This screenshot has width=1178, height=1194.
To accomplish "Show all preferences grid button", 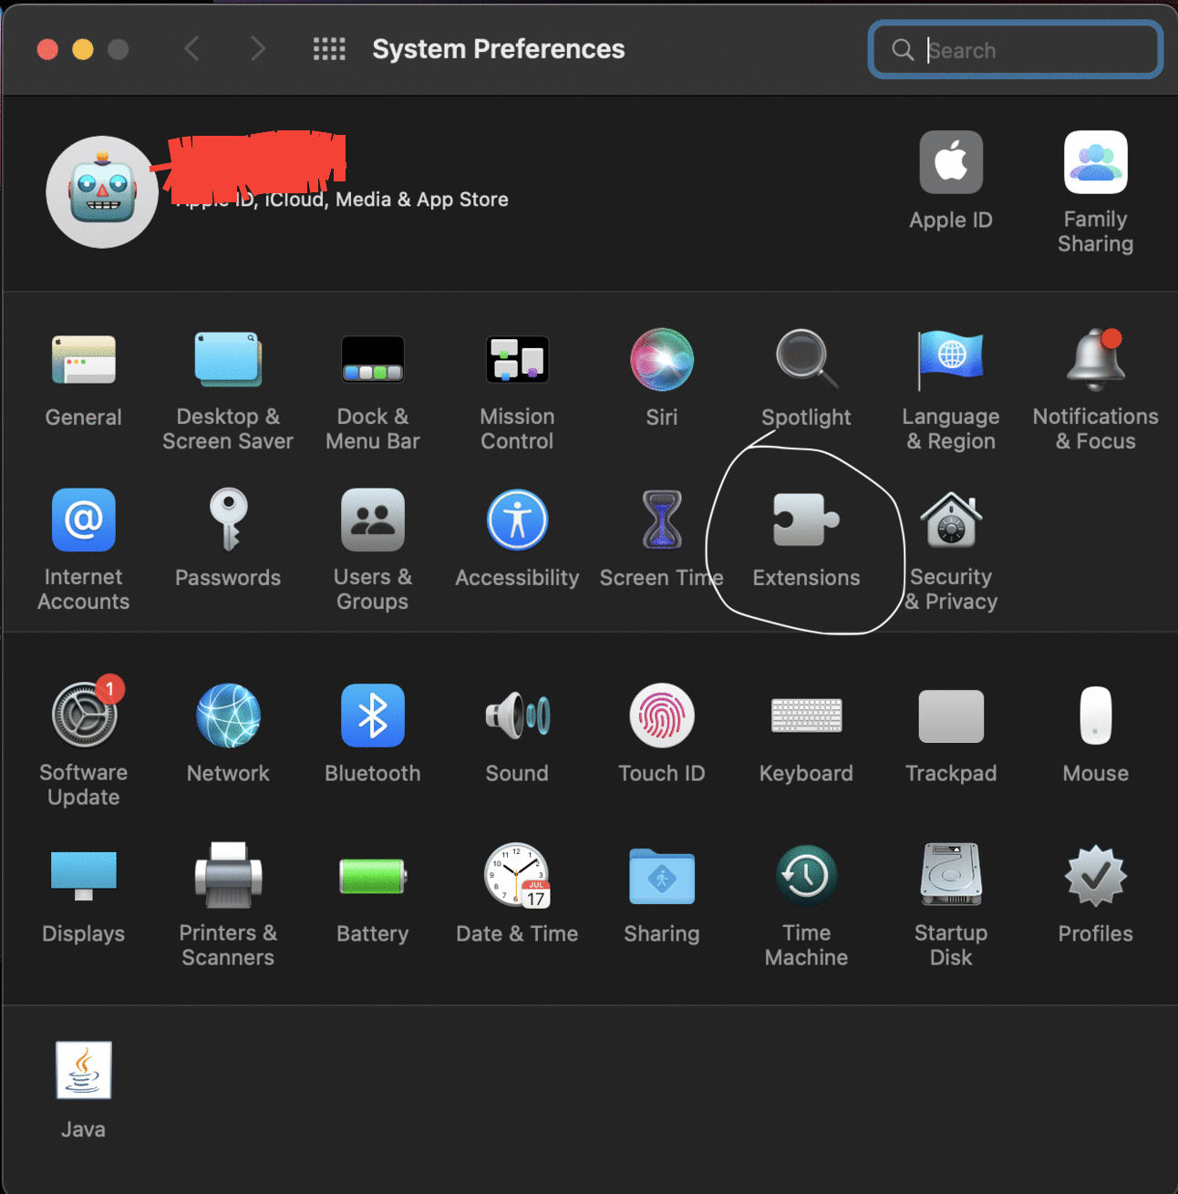I will 329,49.
